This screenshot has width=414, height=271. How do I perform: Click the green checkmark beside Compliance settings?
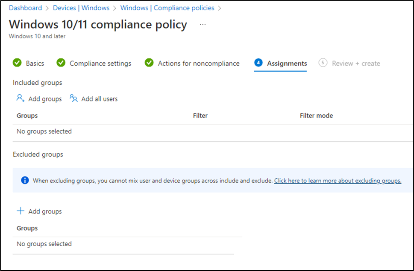pos(61,63)
